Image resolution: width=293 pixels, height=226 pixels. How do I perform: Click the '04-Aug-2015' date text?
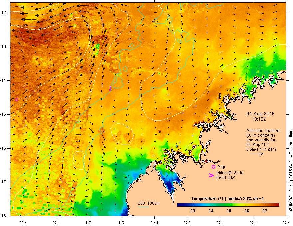point(260,114)
